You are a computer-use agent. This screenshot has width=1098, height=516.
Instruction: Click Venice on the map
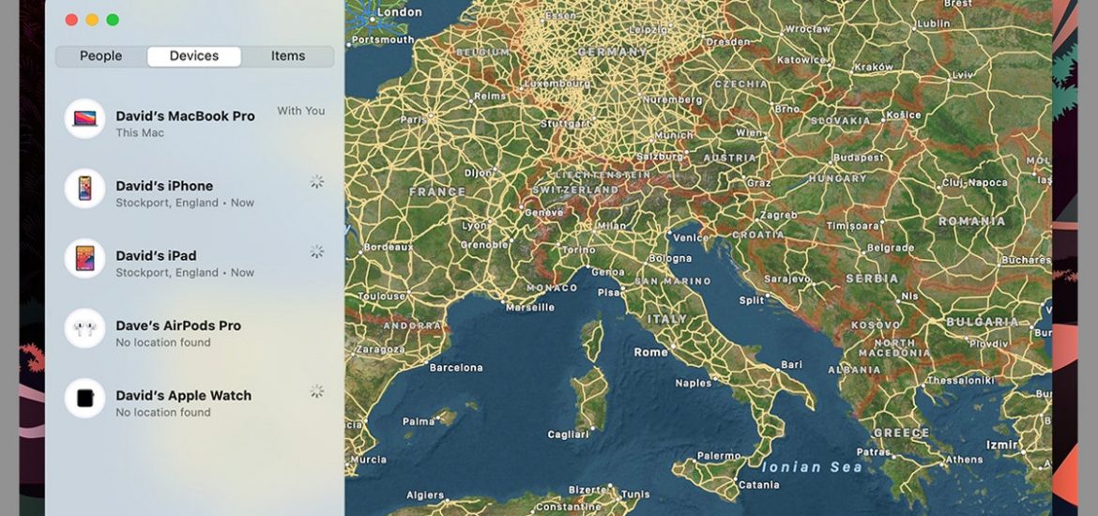691,237
